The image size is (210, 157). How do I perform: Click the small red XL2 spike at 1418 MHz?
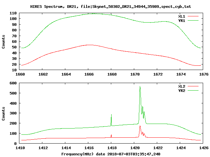[111, 136]
